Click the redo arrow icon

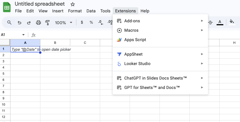click(x=29, y=23)
